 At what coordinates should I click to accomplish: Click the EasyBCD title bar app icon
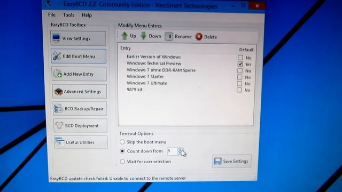tap(49, 3)
